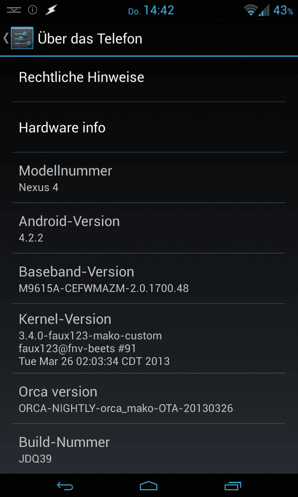This screenshot has height=497, width=298.
Task: Open the Recent apps navigation button
Action: click(x=233, y=485)
